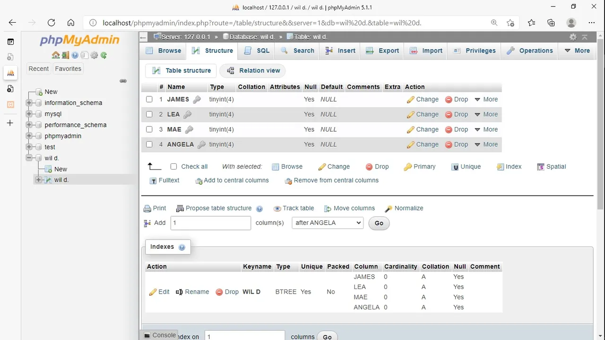The width and height of the screenshot is (605, 340).
Task: Open More dropdown for ANGELA row
Action: 486,144
